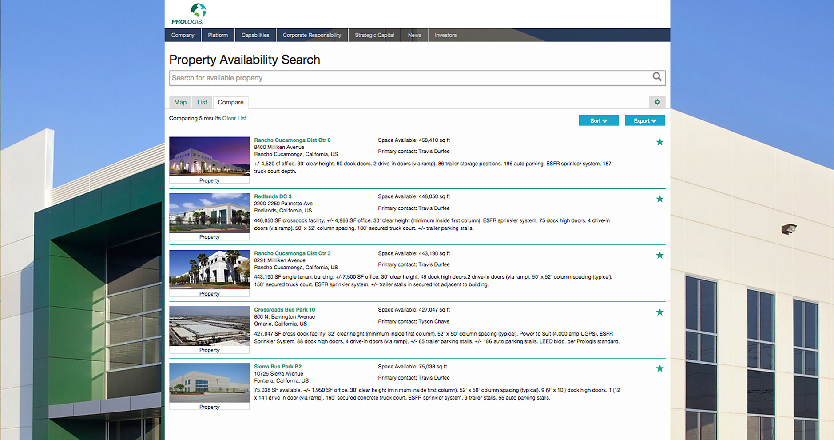Image resolution: width=834 pixels, height=440 pixels.
Task: Open the Capabilities menu
Action: pos(255,35)
